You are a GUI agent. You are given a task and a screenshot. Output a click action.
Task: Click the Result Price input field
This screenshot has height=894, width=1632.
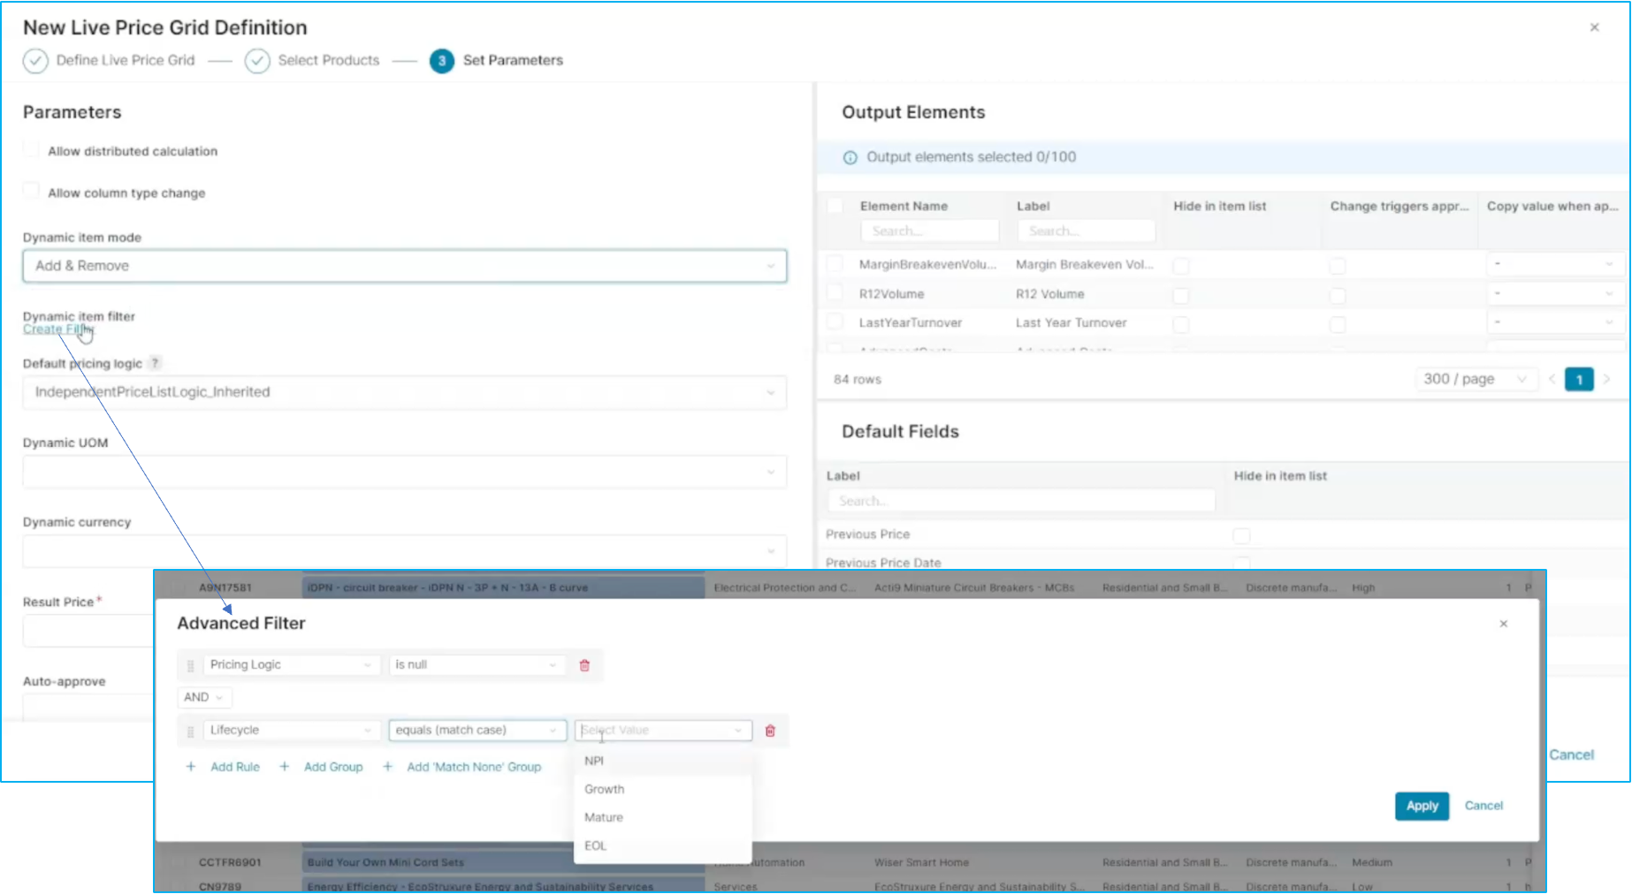pos(88,631)
